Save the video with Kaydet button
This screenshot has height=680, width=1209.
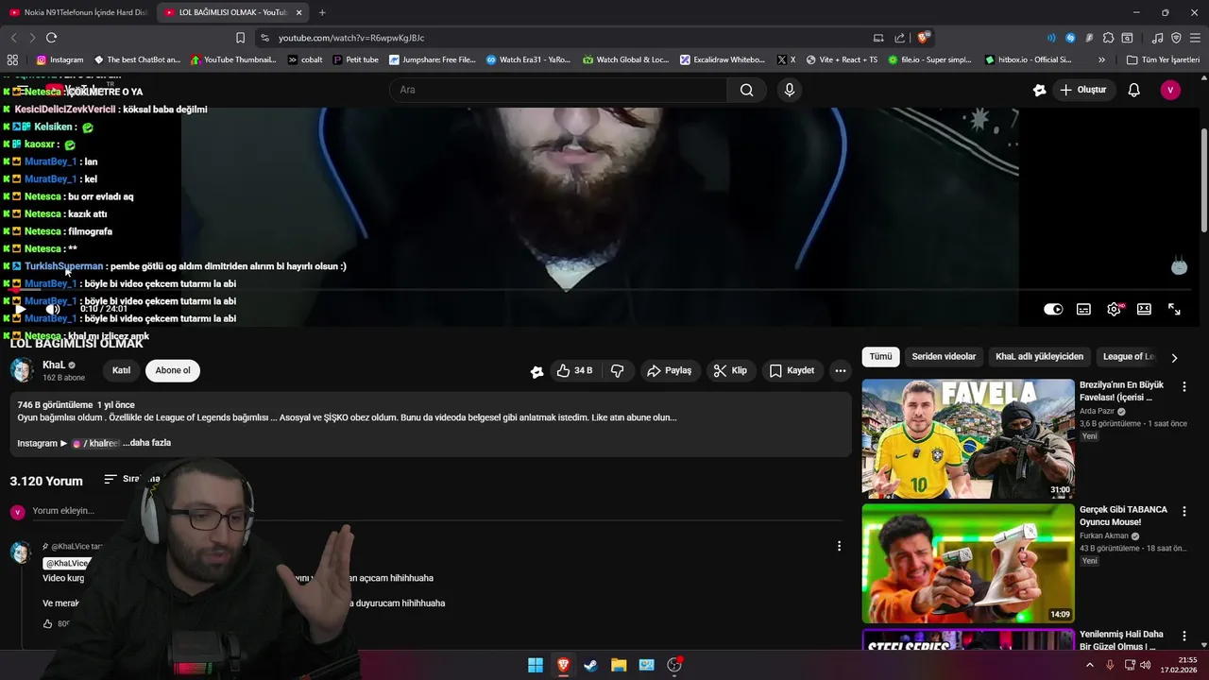tap(792, 370)
